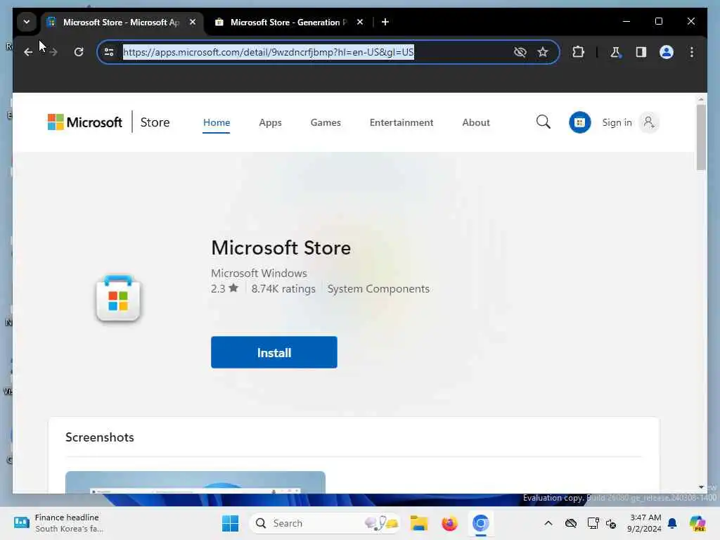Open the clock and date 3:47 AM
Screen dimensions: 720x540
click(x=644, y=523)
